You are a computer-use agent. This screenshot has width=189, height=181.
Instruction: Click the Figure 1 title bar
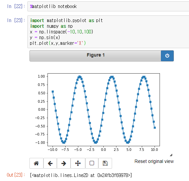[x=95, y=56]
